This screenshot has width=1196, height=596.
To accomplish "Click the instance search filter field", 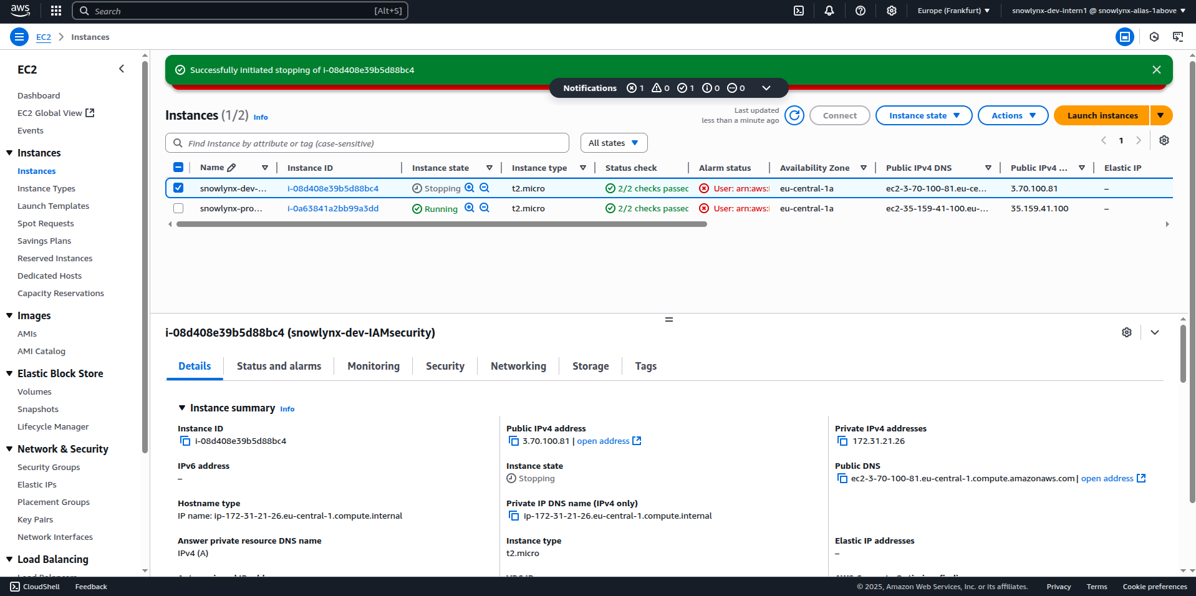I will (x=368, y=143).
